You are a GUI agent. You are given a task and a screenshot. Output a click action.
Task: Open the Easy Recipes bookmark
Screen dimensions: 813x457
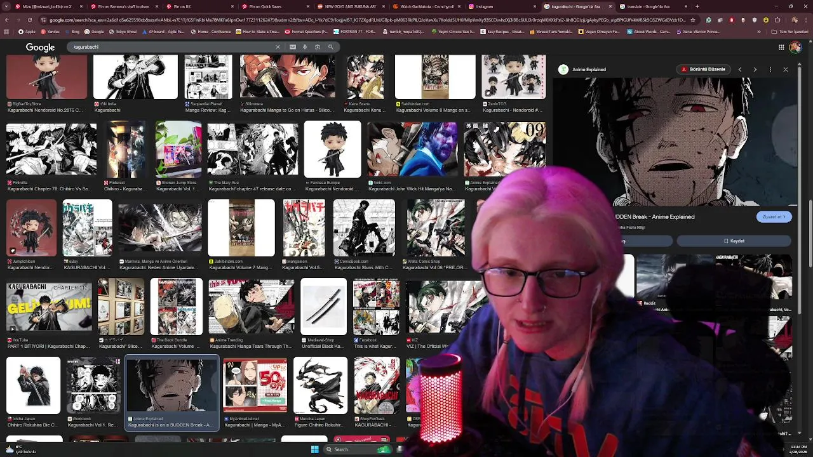[502, 31]
